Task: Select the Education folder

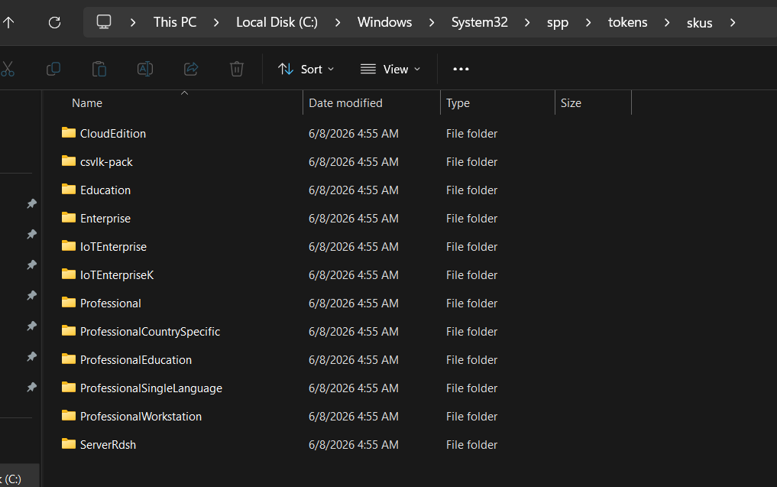Action: (105, 190)
